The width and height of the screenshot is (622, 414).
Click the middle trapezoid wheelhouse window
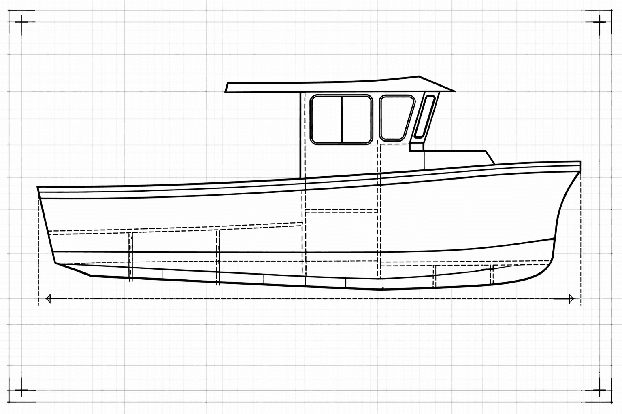tap(396, 117)
